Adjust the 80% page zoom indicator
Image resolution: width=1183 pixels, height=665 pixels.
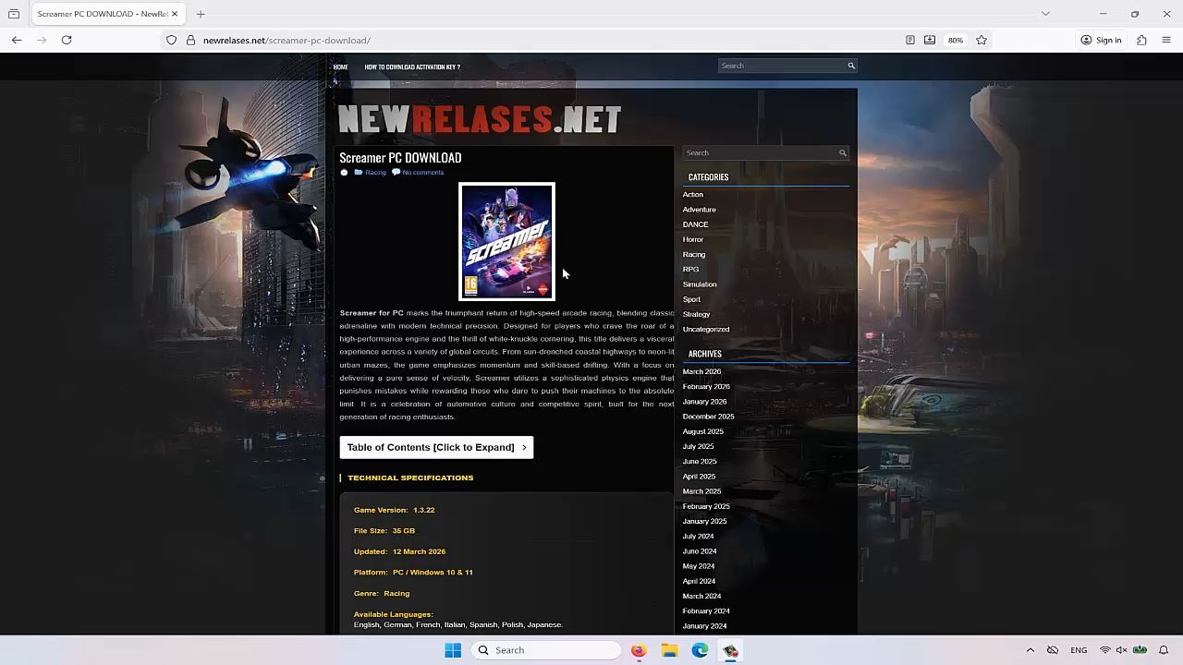955,40
